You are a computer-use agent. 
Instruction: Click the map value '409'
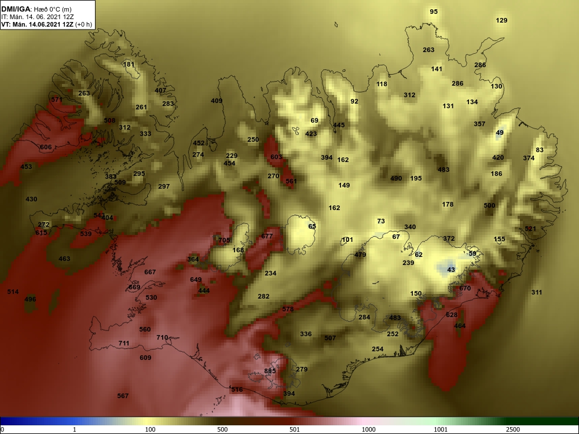point(217,100)
